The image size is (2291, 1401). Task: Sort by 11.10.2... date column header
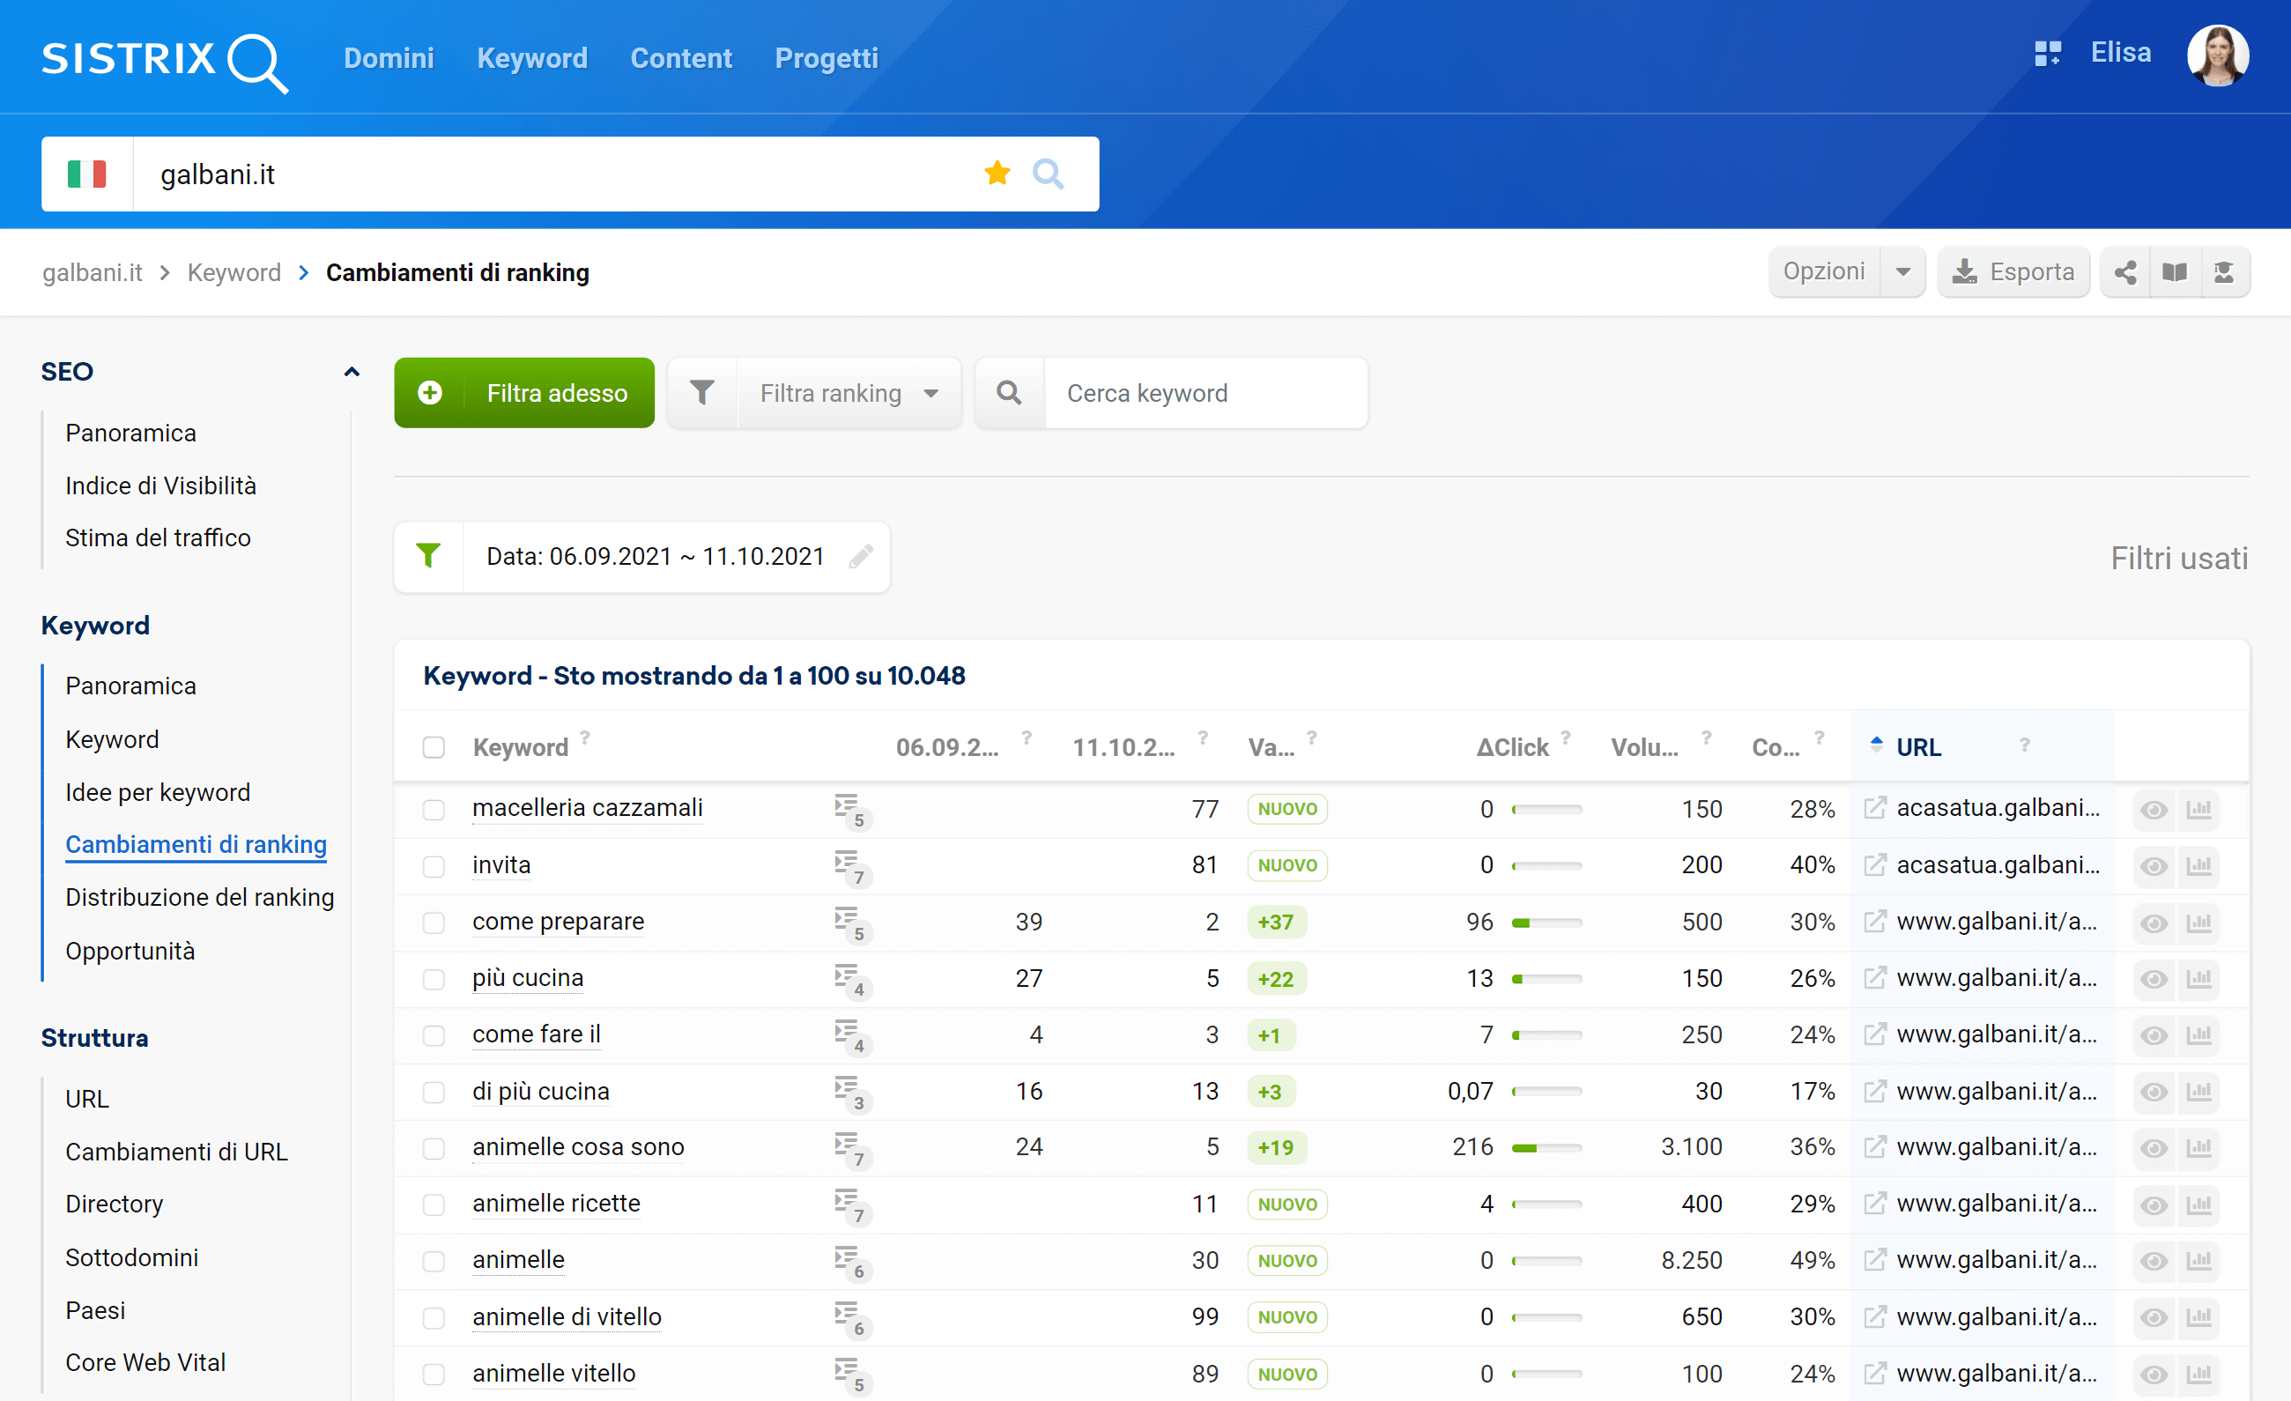pyautogui.click(x=1123, y=746)
